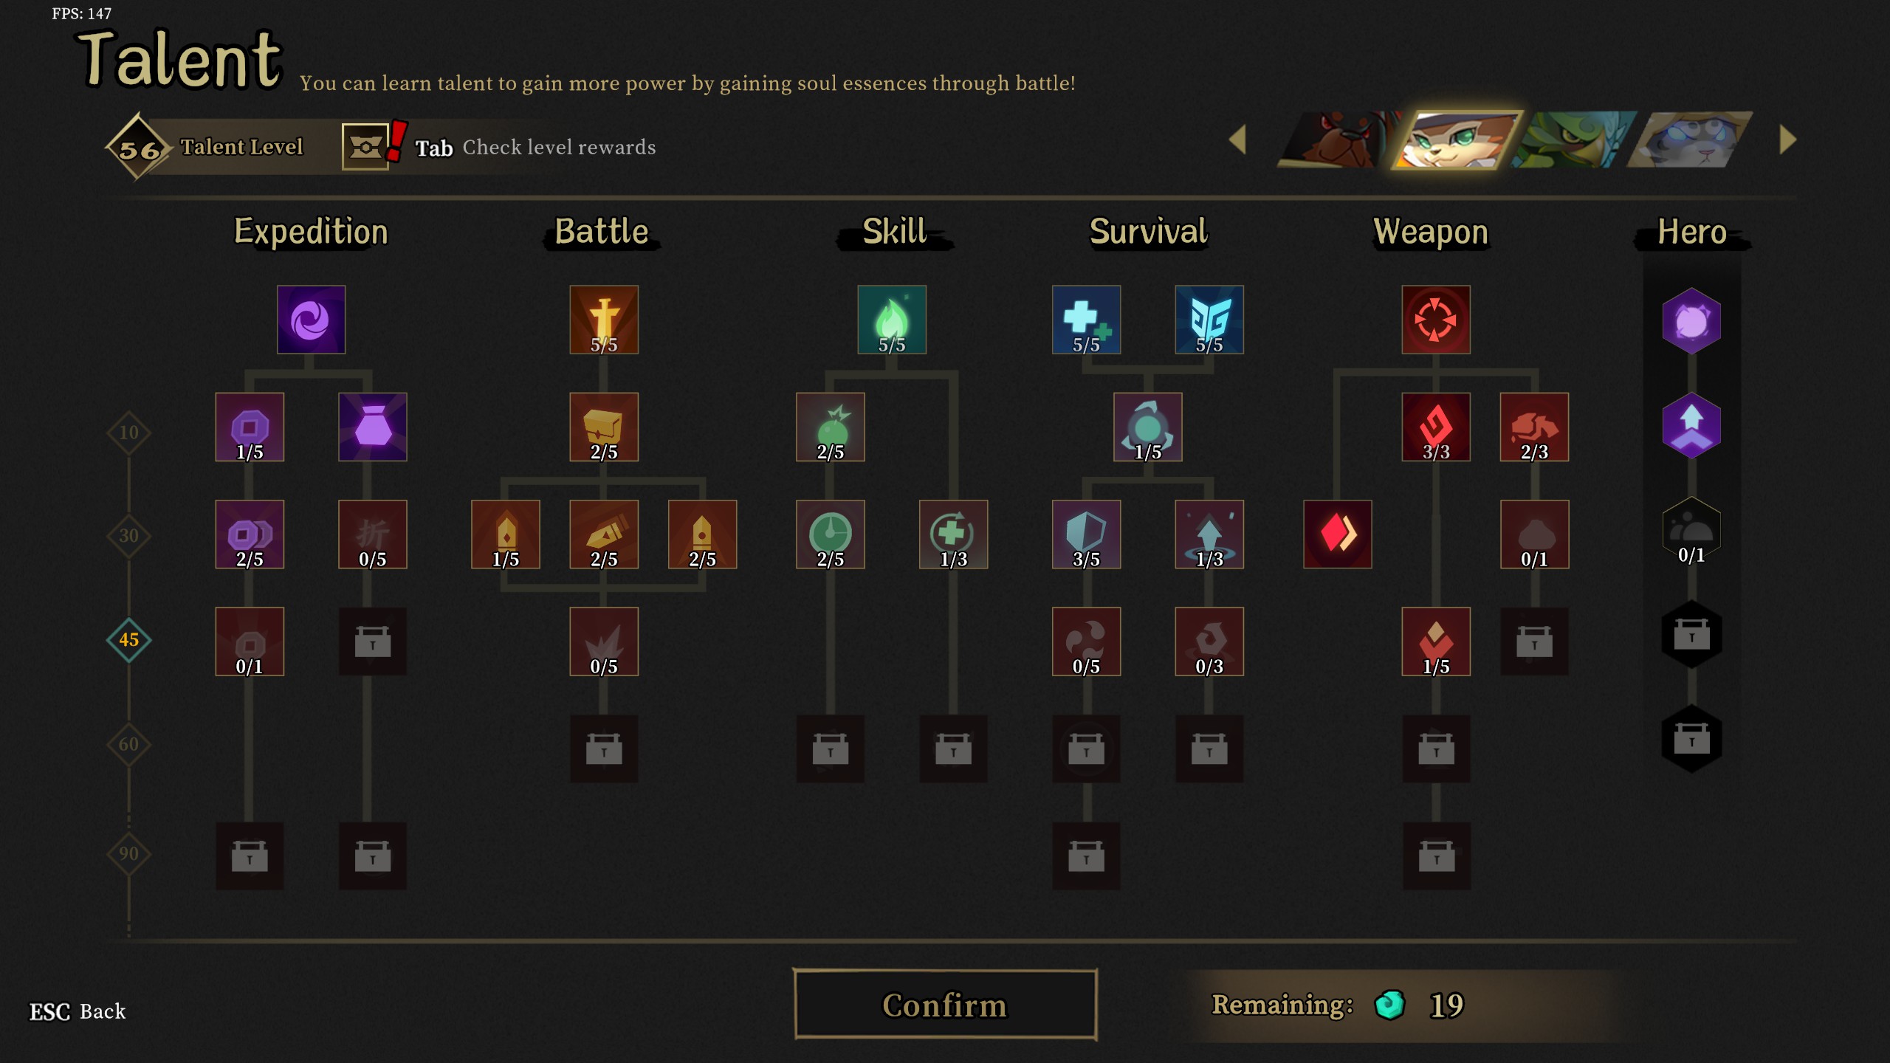Show previous heroes with left arrow
Viewport: 1890px width, 1063px height.
tap(1238, 140)
